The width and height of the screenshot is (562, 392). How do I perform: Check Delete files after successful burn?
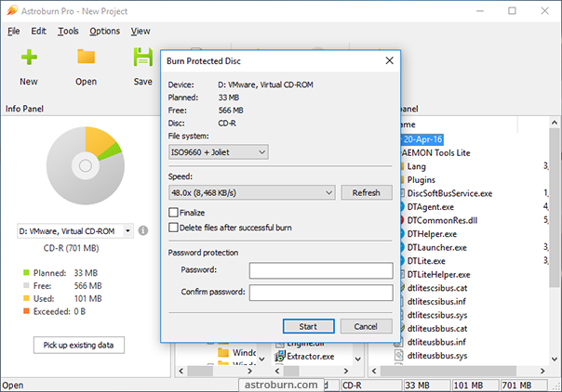click(x=173, y=228)
